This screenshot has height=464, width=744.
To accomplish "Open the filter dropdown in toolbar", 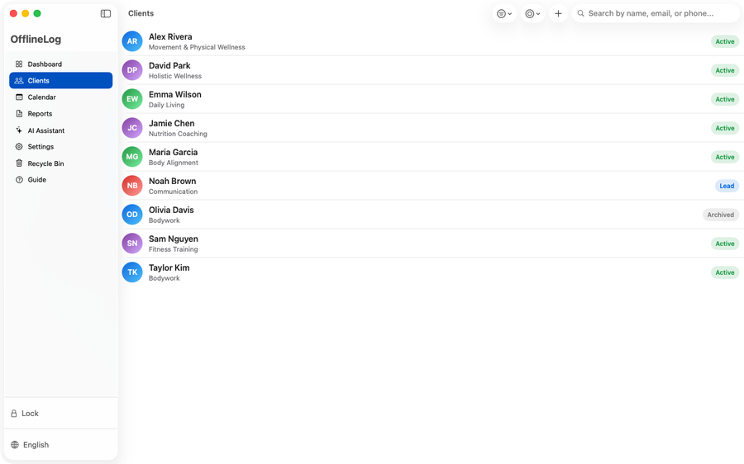I will (x=504, y=14).
